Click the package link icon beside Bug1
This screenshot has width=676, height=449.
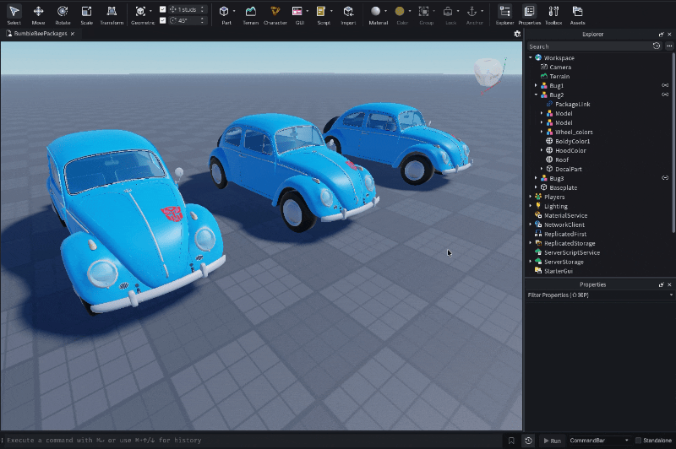pyautogui.click(x=665, y=85)
